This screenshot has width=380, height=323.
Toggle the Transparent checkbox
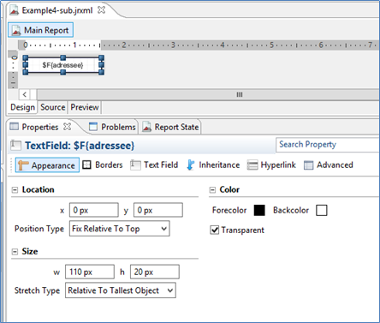(x=215, y=230)
